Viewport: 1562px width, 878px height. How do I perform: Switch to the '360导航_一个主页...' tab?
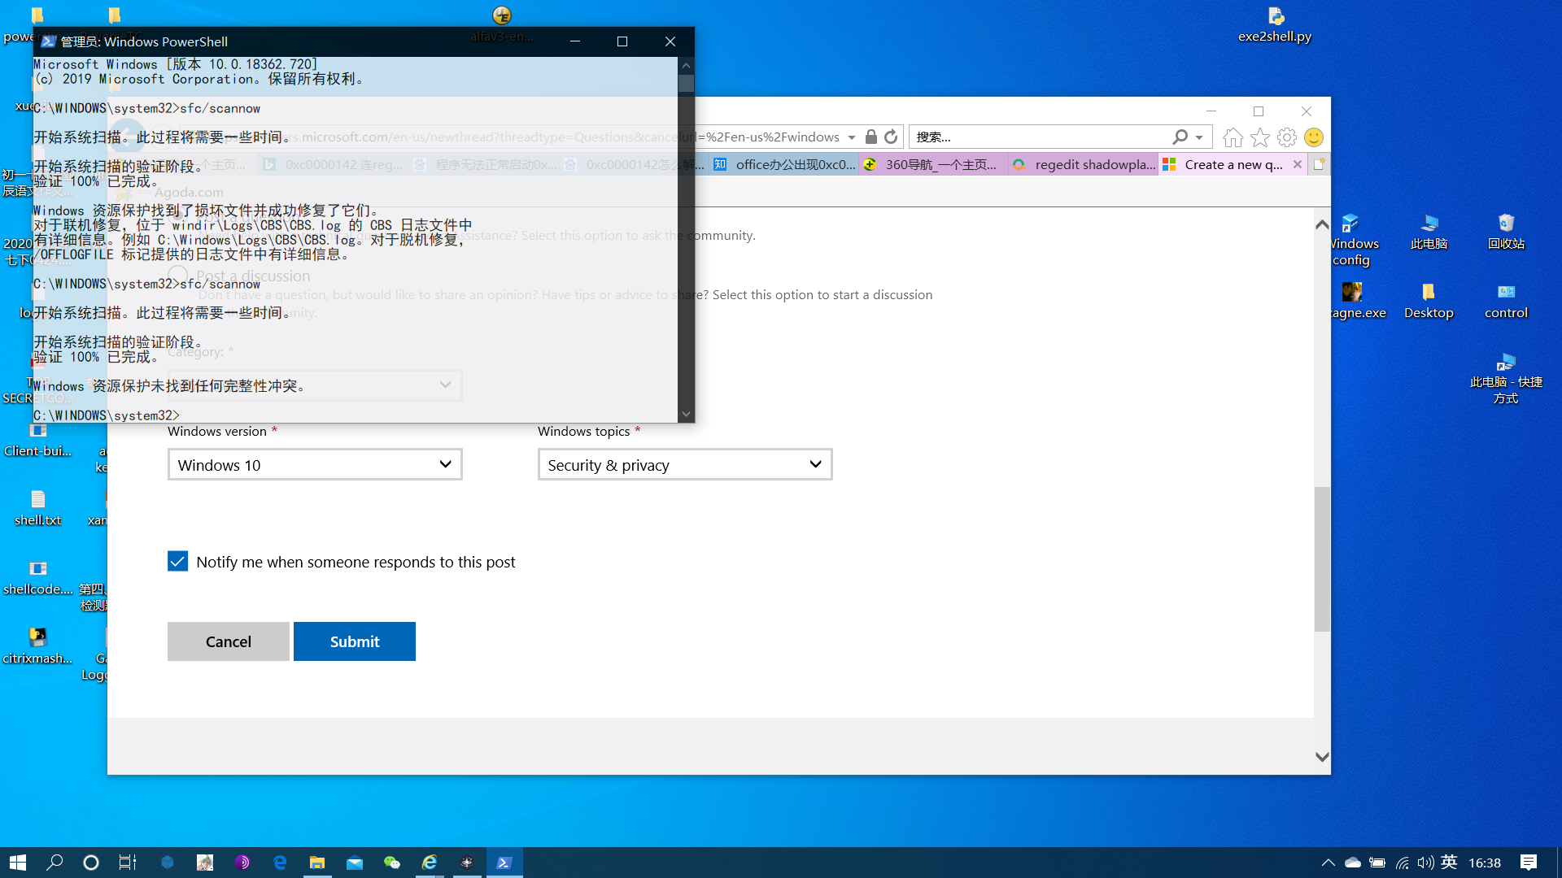point(933,164)
